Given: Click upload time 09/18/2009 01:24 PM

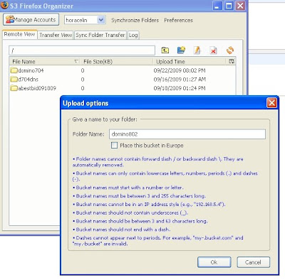Looking at the screenshot, I should (x=180, y=88).
